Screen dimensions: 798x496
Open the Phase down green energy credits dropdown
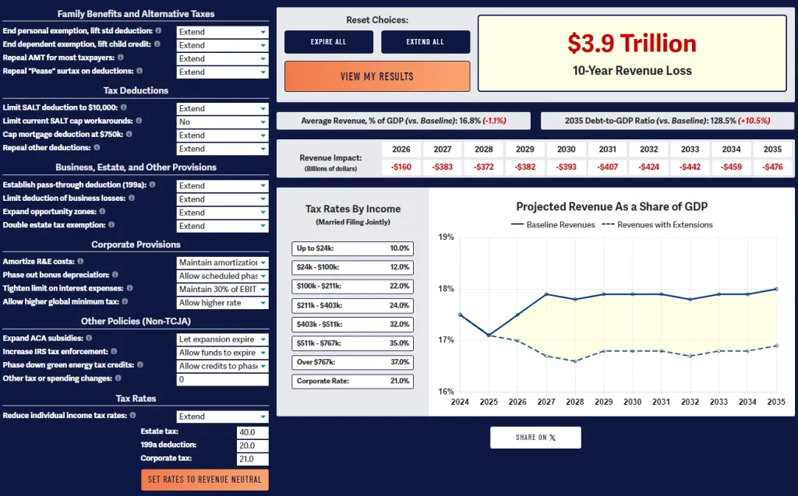click(x=222, y=366)
